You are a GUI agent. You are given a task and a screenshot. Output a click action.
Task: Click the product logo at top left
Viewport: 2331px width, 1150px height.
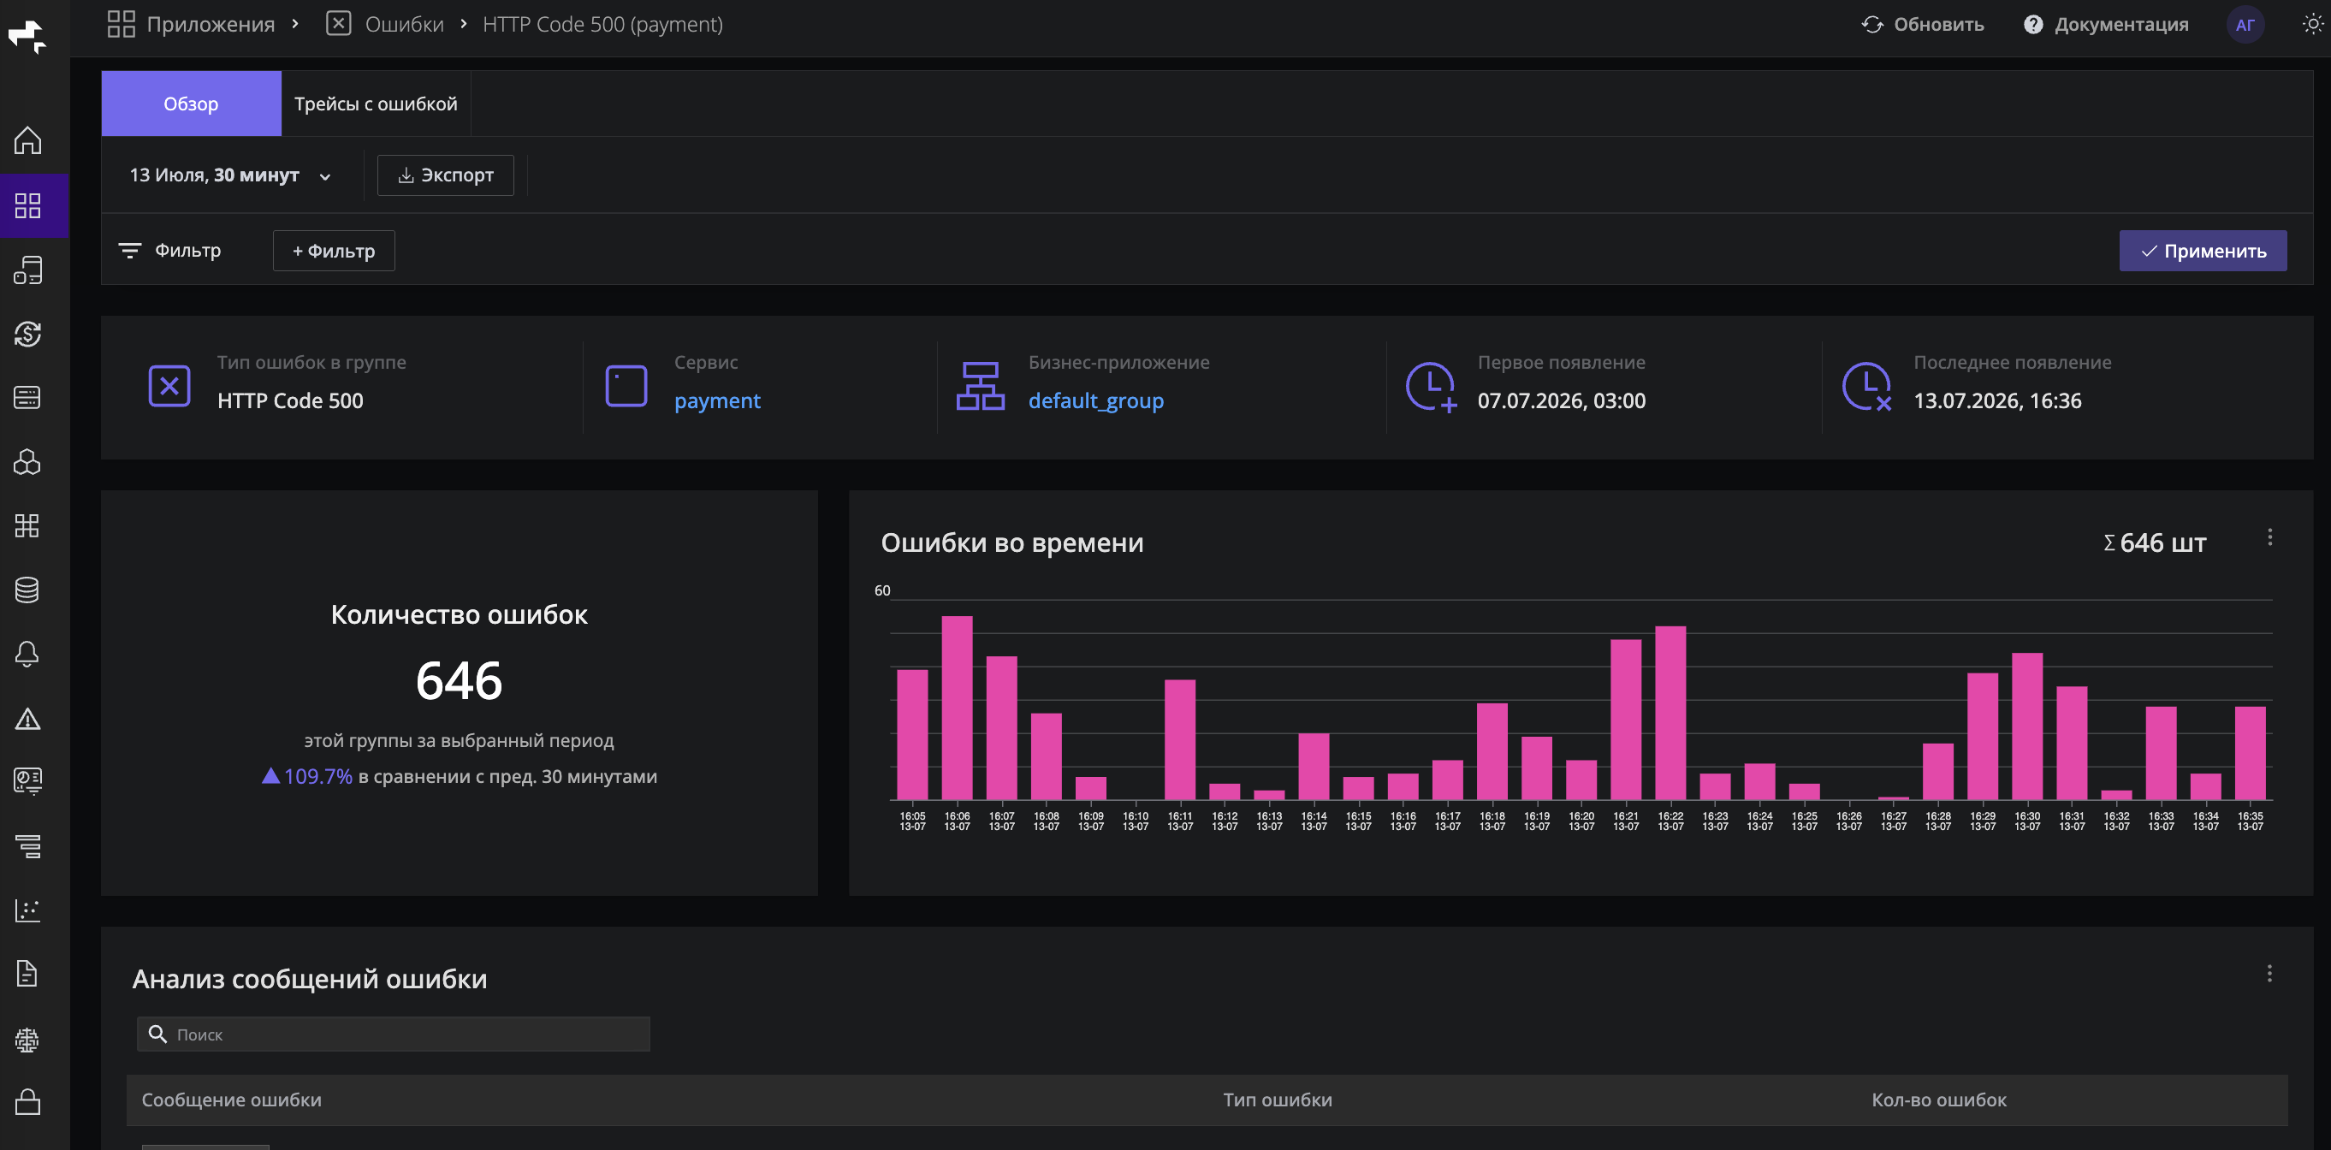click(27, 37)
